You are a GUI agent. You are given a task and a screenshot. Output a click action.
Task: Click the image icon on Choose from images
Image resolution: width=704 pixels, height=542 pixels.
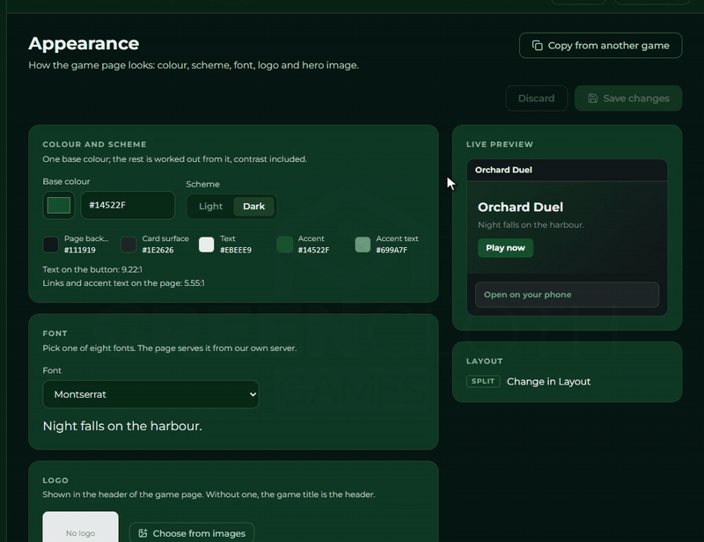[143, 533]
